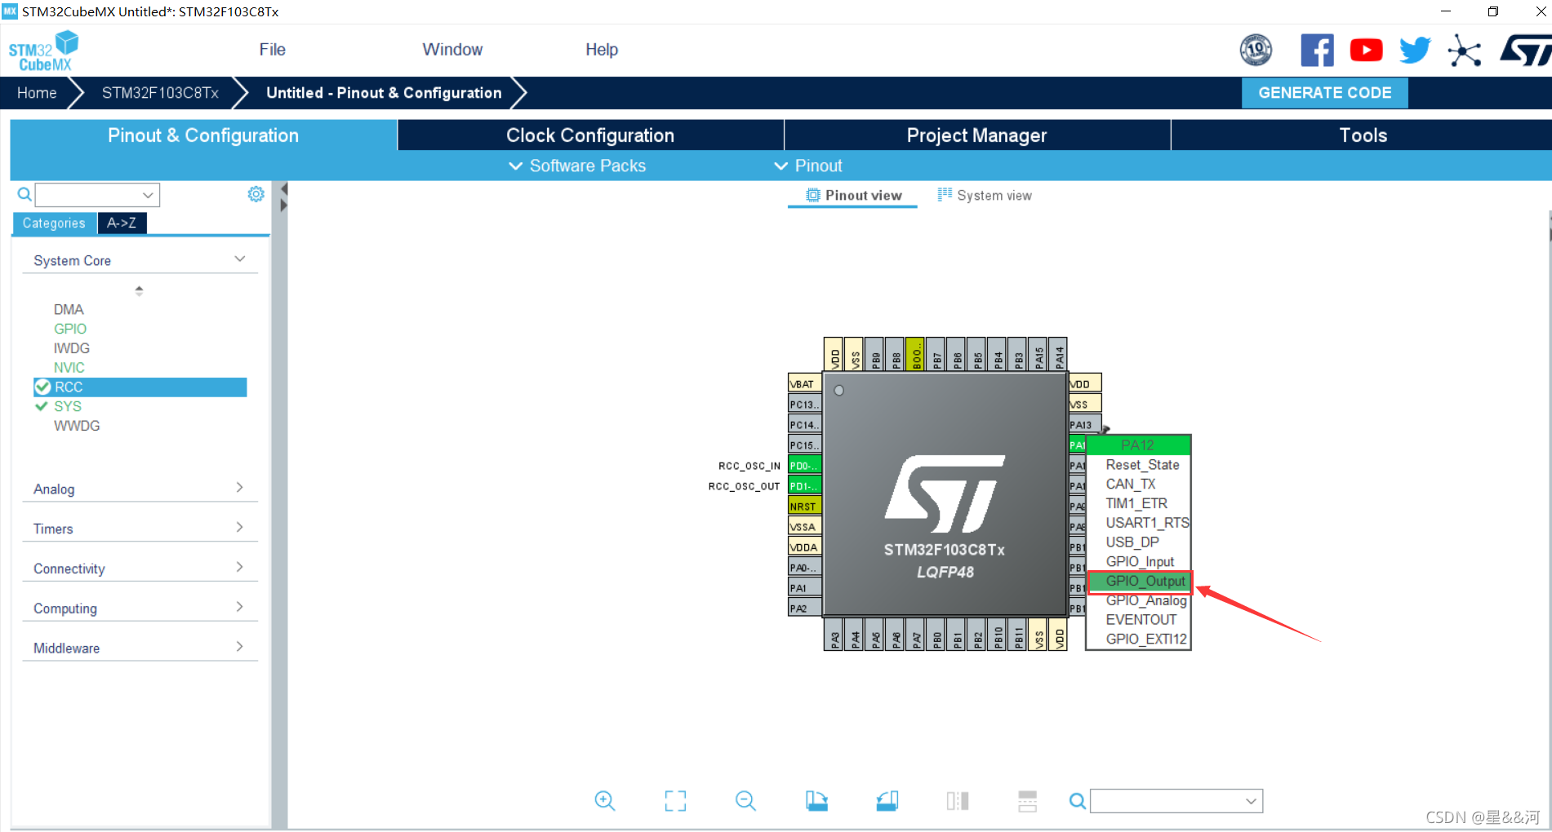
Task: Click the peripheral search input field
Action: point(96,194)
